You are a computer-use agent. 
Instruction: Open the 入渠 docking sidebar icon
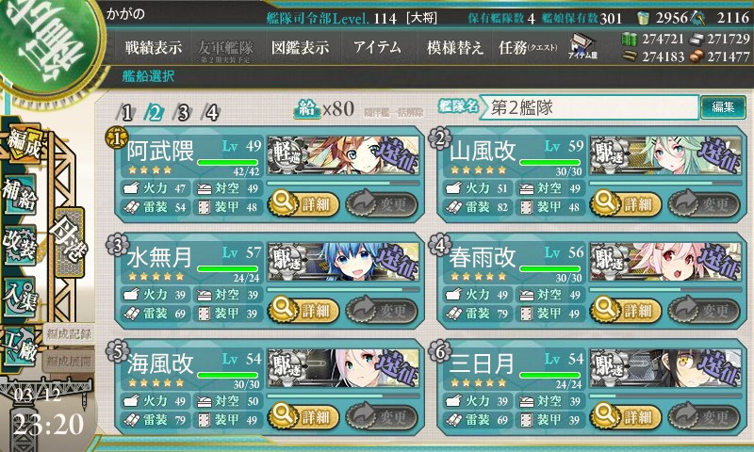[x=20, y=297]
